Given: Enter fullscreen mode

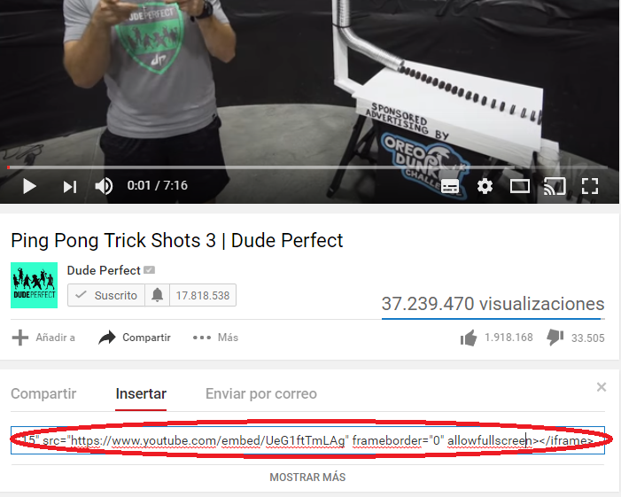Looking at the screenshot, I should click(590, 186).
